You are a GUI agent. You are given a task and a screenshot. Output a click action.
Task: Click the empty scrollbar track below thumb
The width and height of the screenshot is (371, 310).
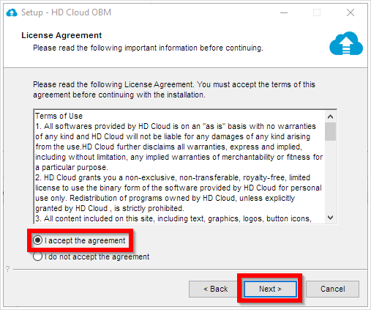pyautogui.click(x=330, y=177)
